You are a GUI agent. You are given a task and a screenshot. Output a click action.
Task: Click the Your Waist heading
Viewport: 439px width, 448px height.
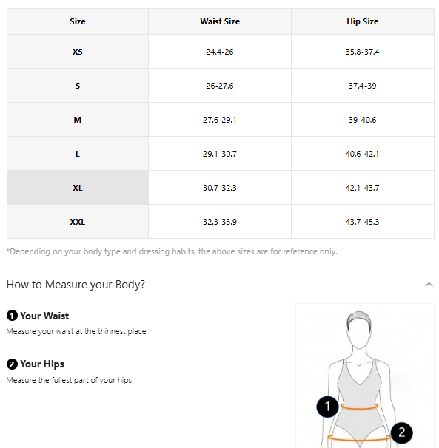[44, 316]
